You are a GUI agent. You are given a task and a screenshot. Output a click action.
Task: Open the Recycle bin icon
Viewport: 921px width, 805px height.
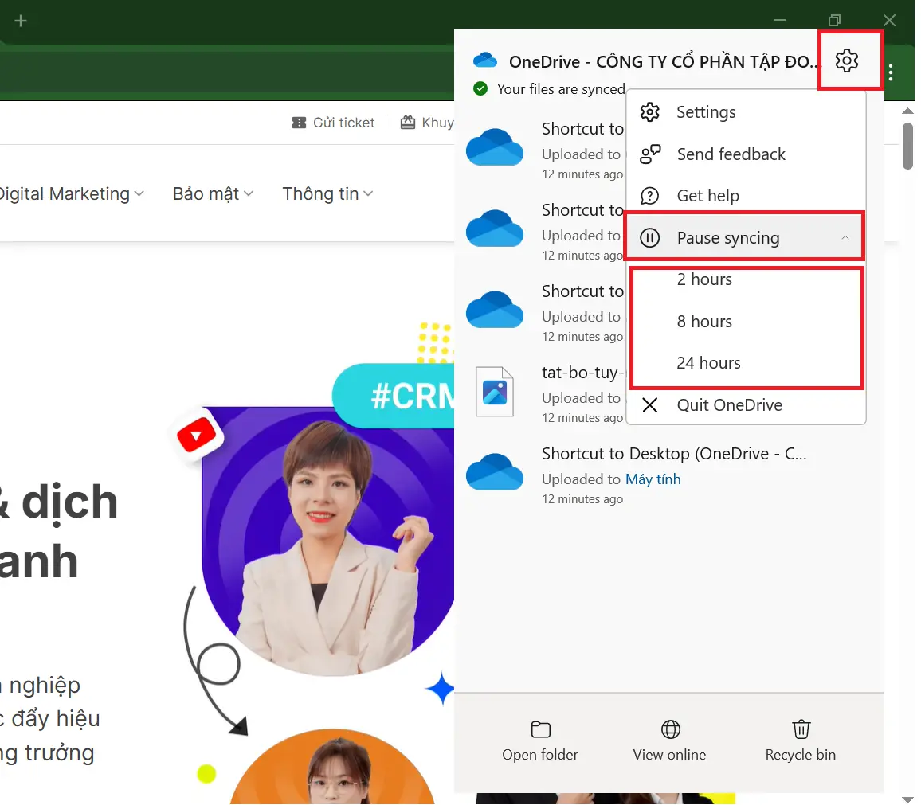click(x=801, y=729)
